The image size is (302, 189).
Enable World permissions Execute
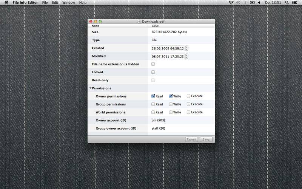[188, 112]
